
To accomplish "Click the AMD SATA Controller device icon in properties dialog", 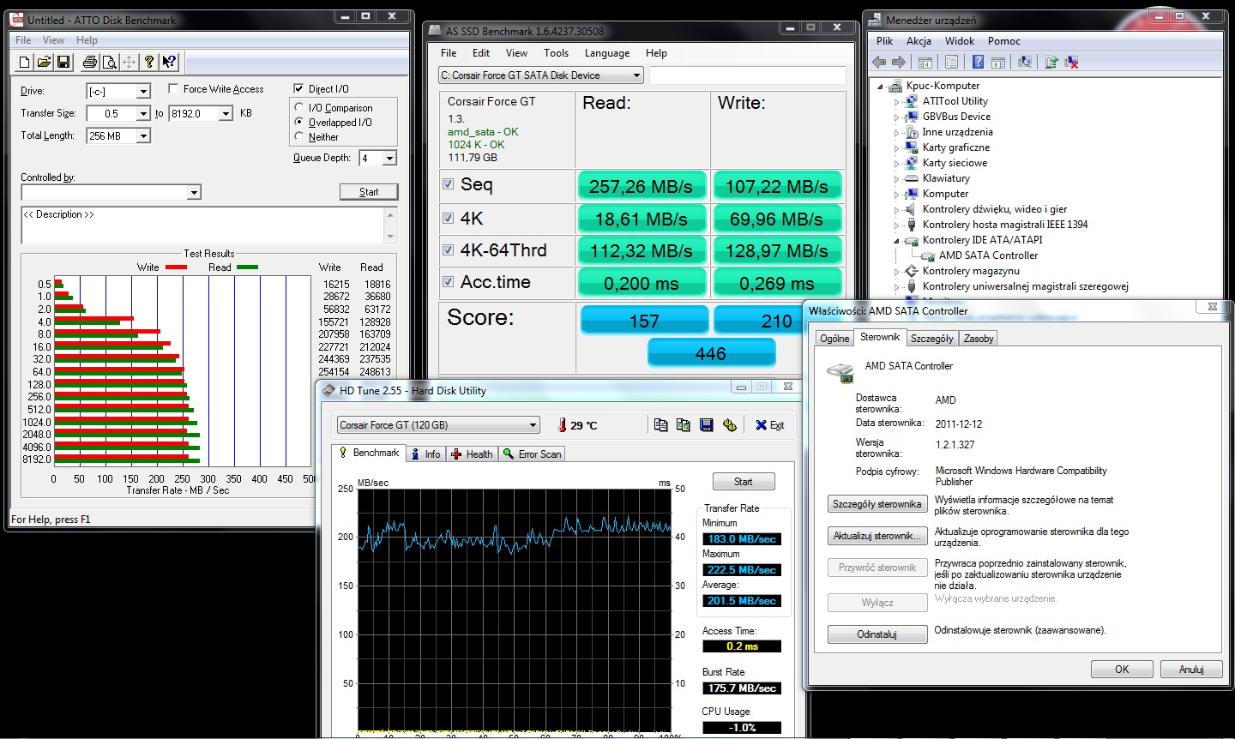I will (841, 373).
